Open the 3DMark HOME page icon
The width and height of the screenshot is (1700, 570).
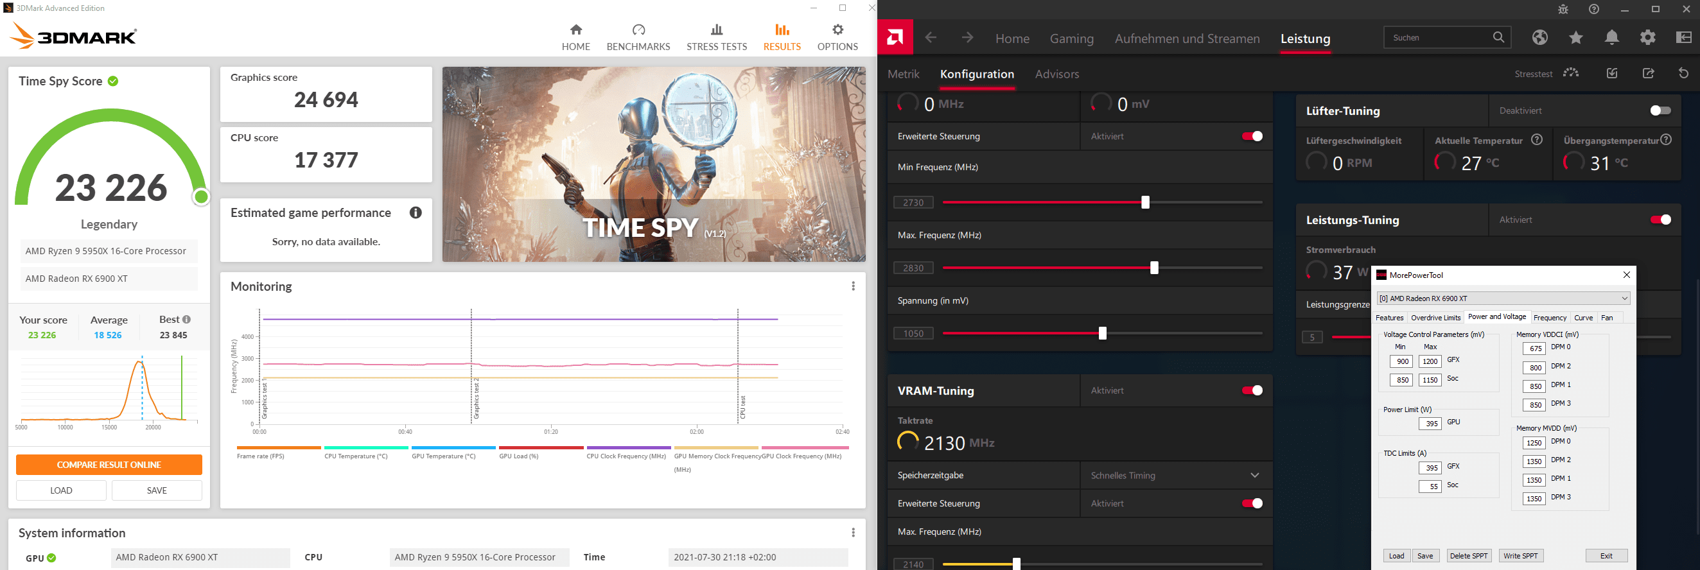coord(575,30)
